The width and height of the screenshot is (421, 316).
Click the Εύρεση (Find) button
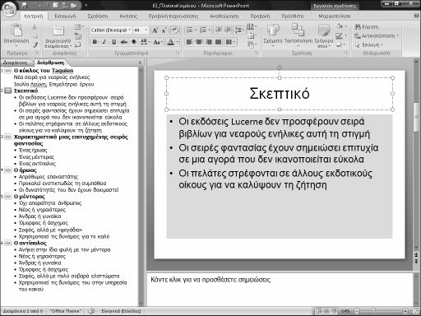pos(367,27)
